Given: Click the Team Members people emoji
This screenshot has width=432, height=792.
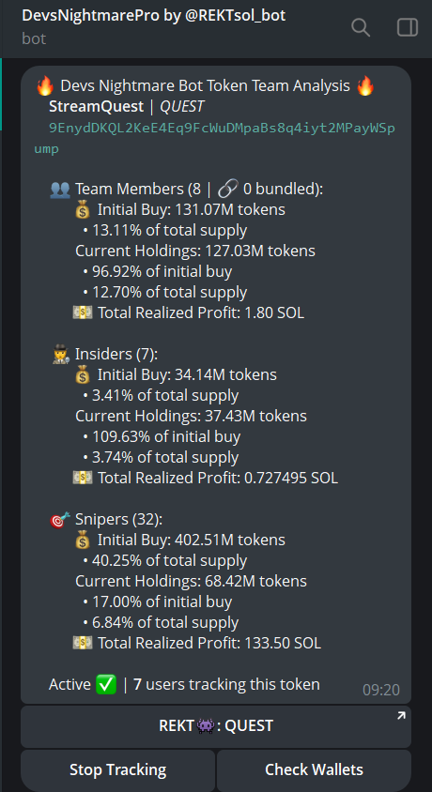Looking at the screenshot, I should (x=60, y=190).
